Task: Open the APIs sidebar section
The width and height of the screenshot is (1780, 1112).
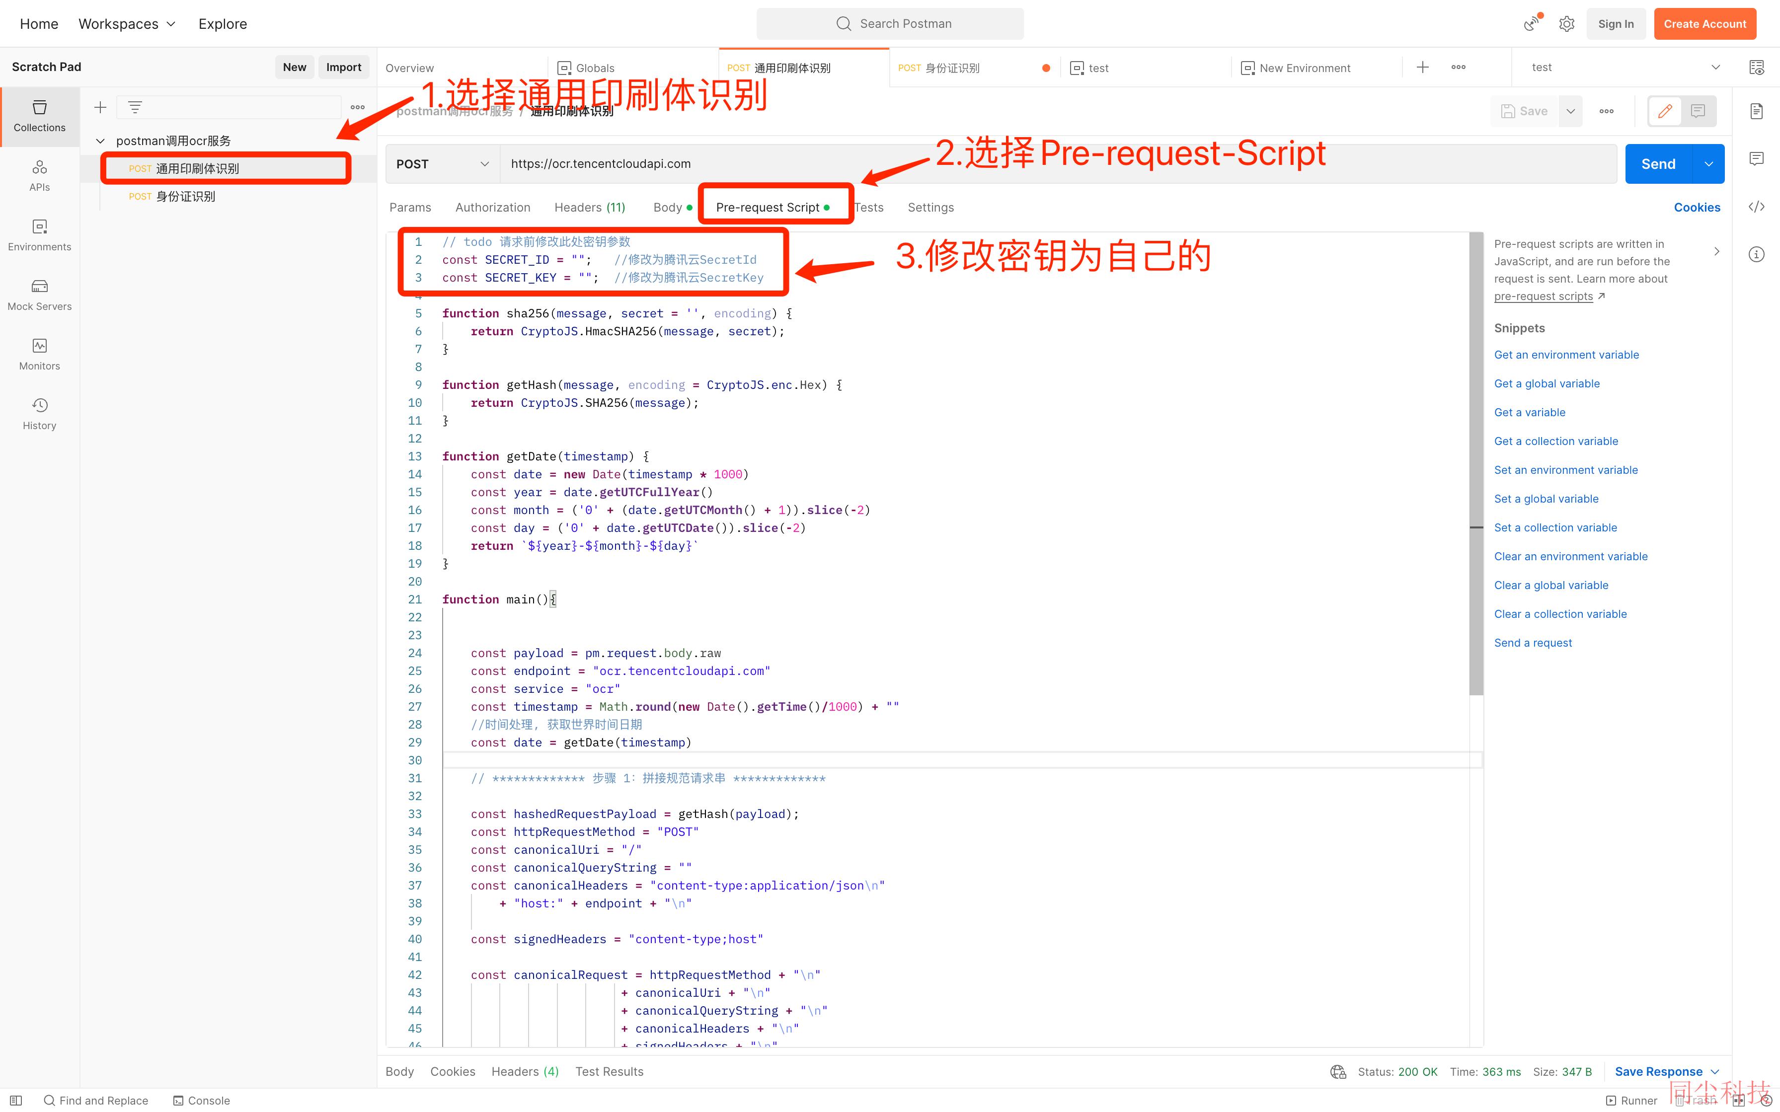Action: (40, 176)
